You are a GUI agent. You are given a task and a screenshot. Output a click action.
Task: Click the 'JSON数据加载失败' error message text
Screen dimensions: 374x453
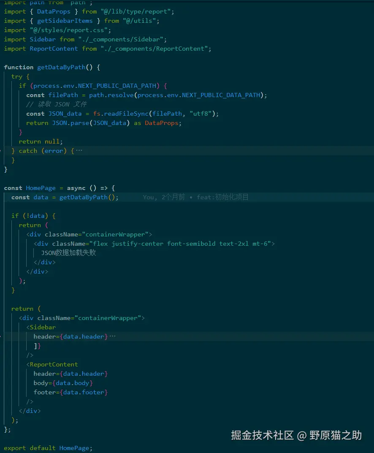69,253
